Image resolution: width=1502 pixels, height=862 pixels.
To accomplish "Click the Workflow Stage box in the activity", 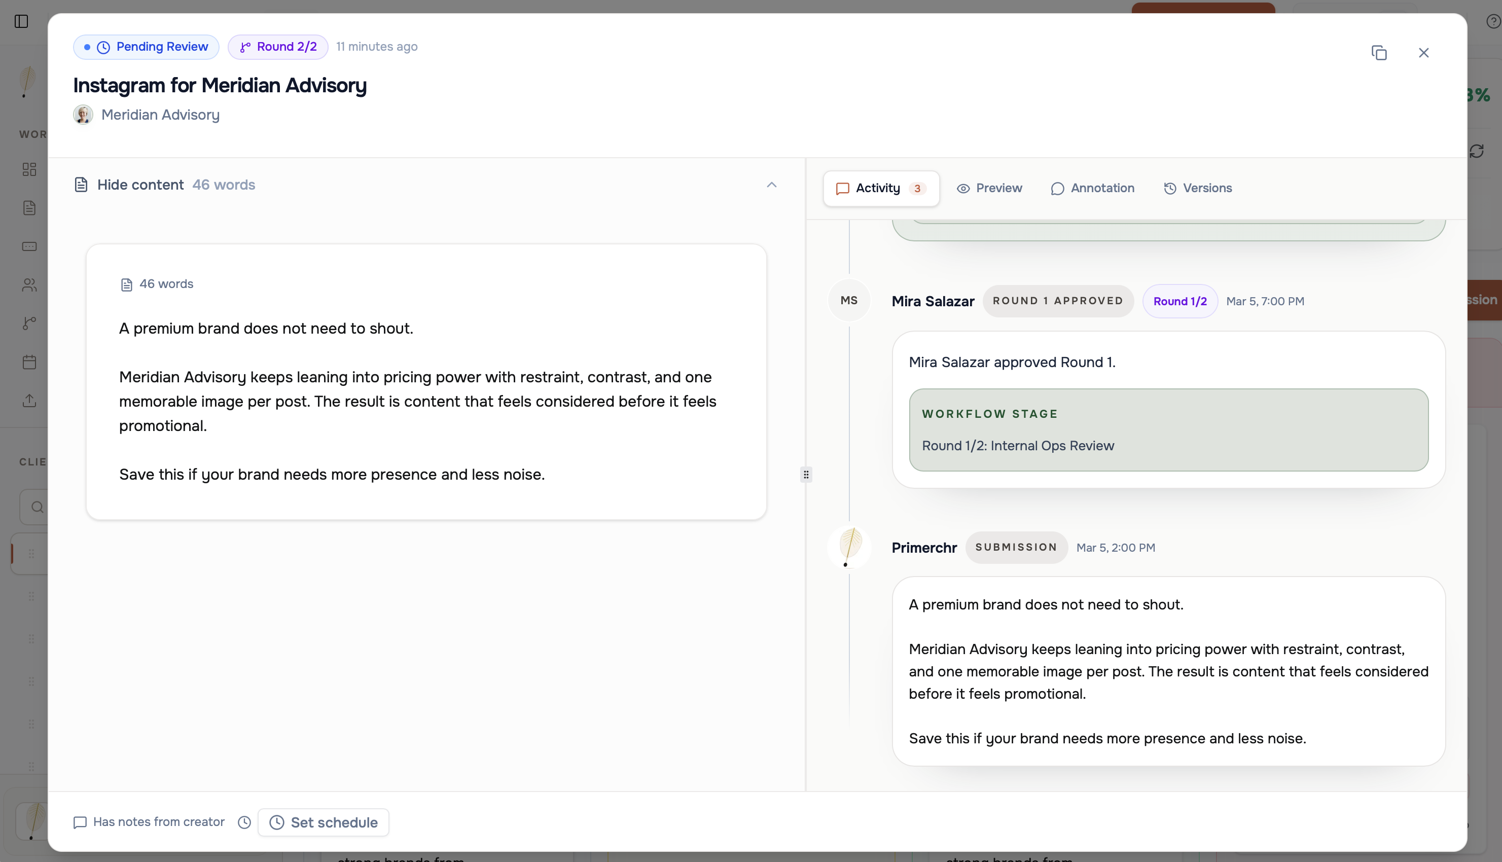I will (x=1169, y=430).
